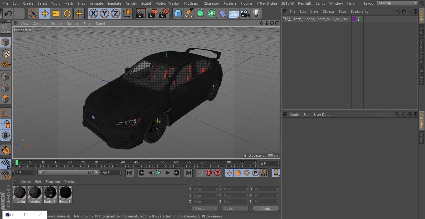Screen dimensions: 425x219
Task: Open the Character menu
Action: 211,3
